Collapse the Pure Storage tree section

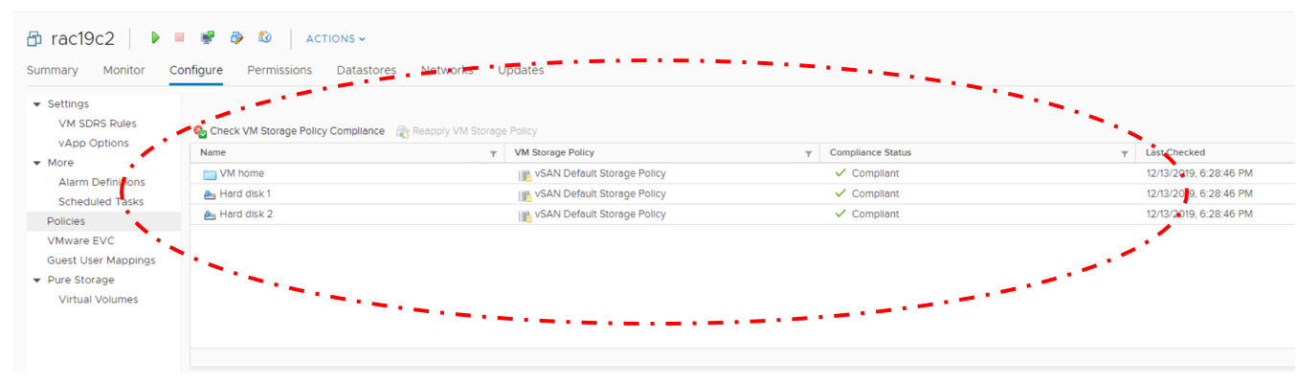[37, 281]
